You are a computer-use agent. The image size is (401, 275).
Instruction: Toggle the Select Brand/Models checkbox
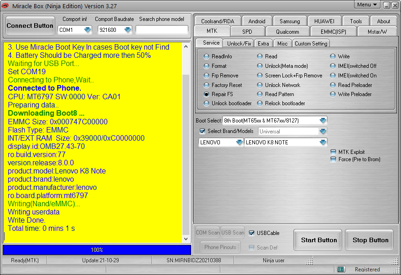(x=202, y=131)
